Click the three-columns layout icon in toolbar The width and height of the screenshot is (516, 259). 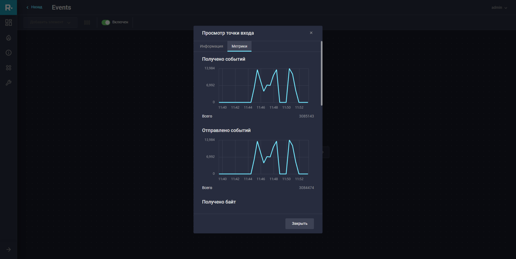click(87, 23)
